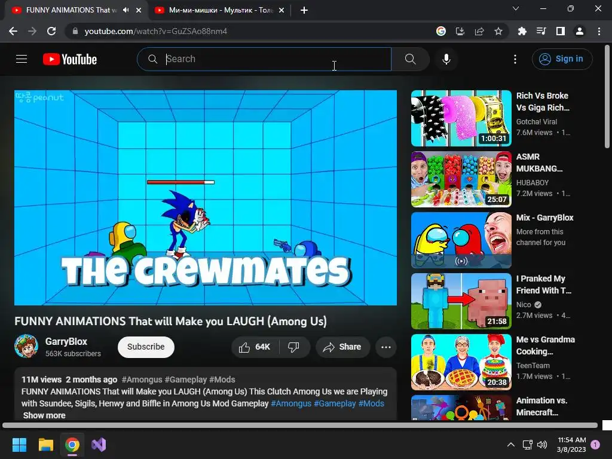This screenshot has height=459, width=612.
Task: Click the HUBABOY channel name
Action: point(533,183)
